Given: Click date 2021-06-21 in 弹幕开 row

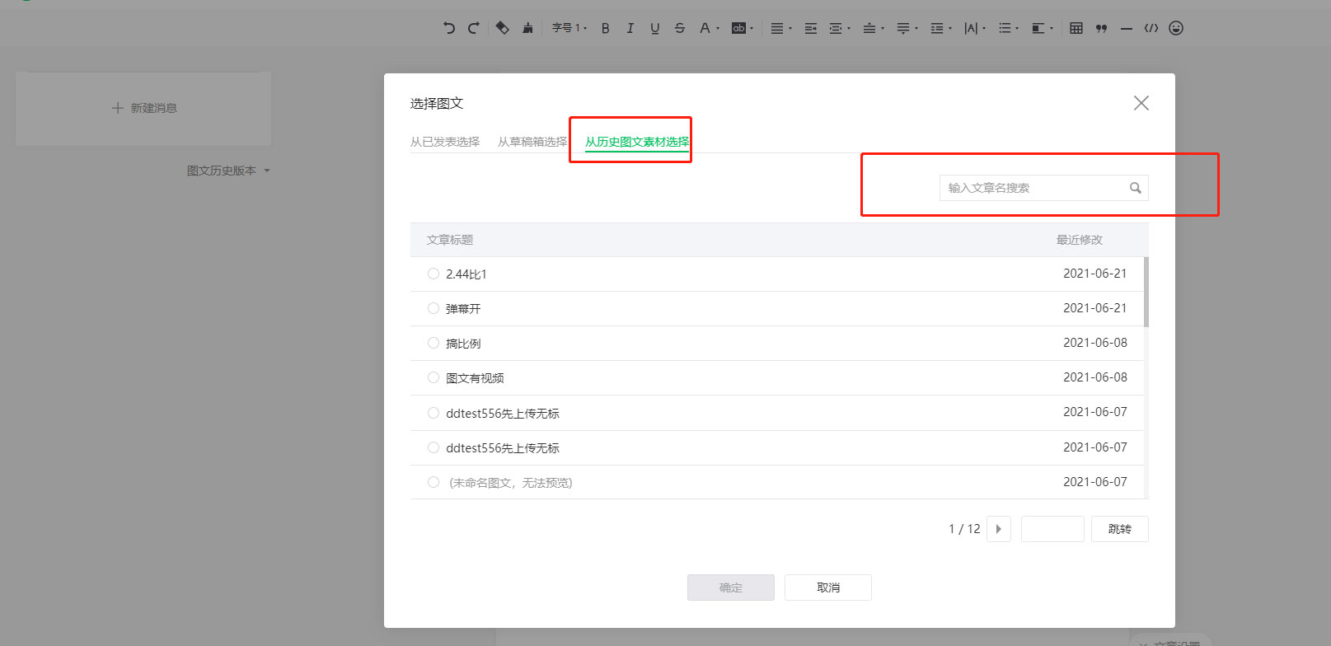Looking at the screenshot, I should point(1094,308).
